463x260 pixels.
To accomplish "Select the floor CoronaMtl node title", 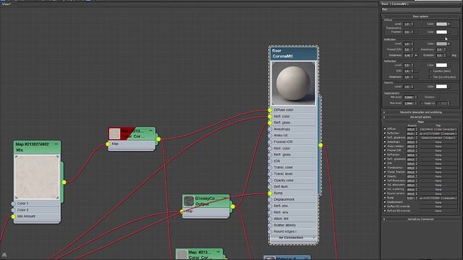I will click(x=293, y=53).
